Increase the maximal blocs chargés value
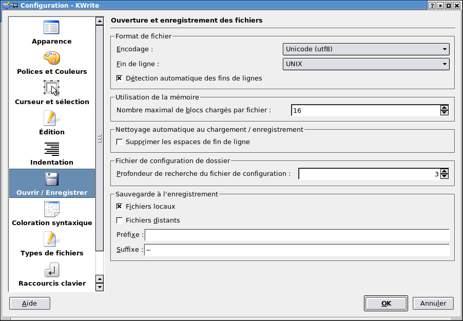Viewport: 463px width, 321px height. [x=445, y=108]
